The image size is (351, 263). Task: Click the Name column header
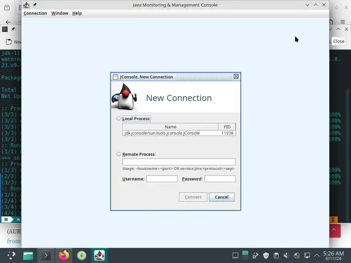(x=170, y=127)
